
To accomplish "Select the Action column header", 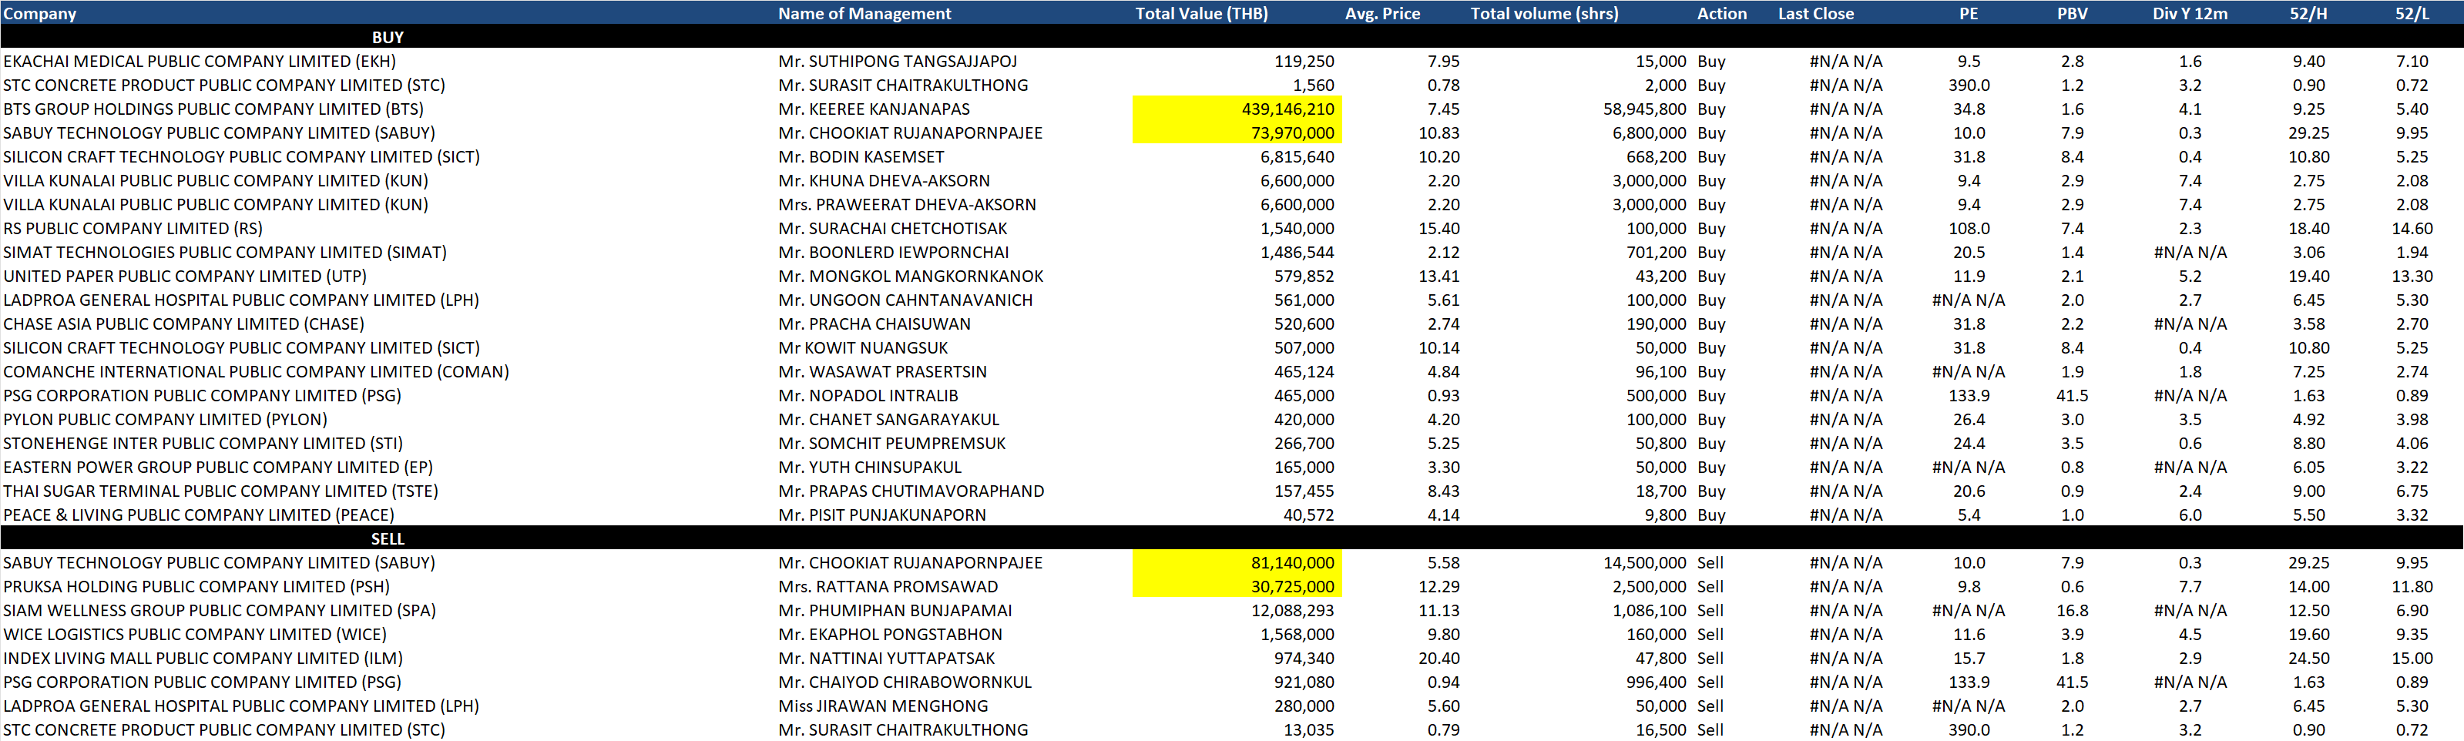I will pyautogui.click(x=1720, y=13).
